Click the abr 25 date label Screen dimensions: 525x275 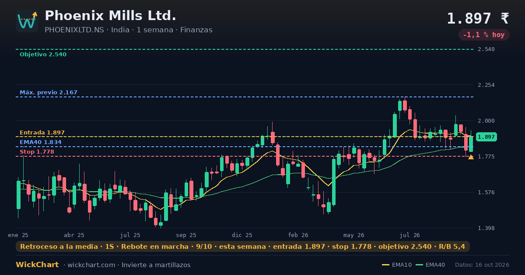(x=74, y=235)
